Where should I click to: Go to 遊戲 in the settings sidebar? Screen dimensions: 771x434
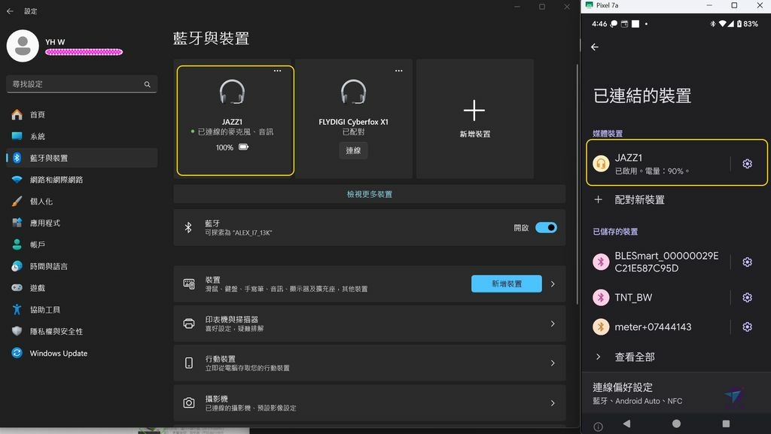(81, 287)
